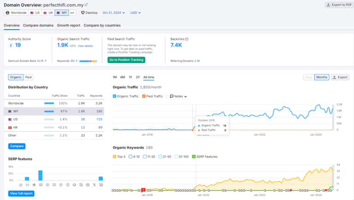Click Semrush Domain Rank up arrow
Image resolution: width=354 pixels, height=200 pixels.
tap(46, 61)
